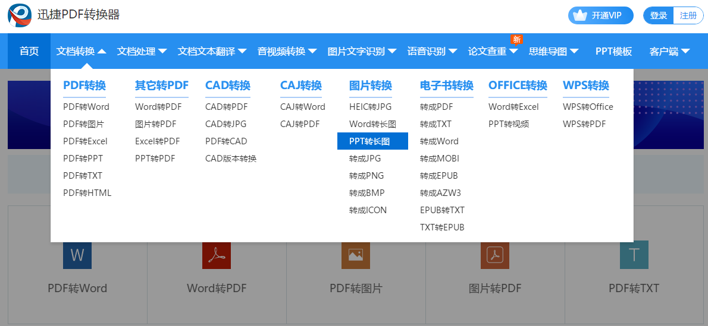This screenshot has height=326, width=708.
Task: Expand the 图片文字识别 dropdown
Action: coord(362,52)
